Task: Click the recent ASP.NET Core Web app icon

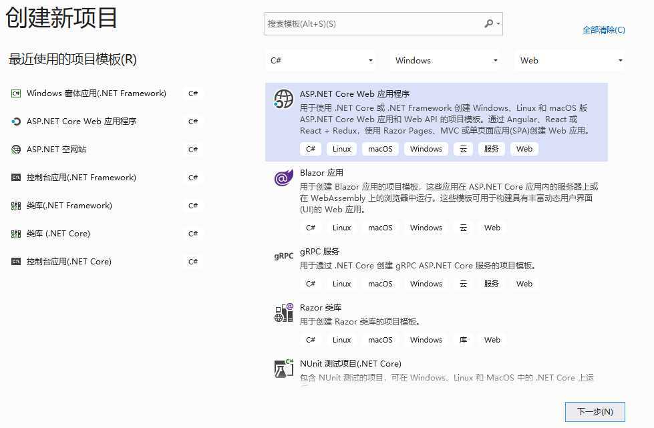Action: (16, 122)
